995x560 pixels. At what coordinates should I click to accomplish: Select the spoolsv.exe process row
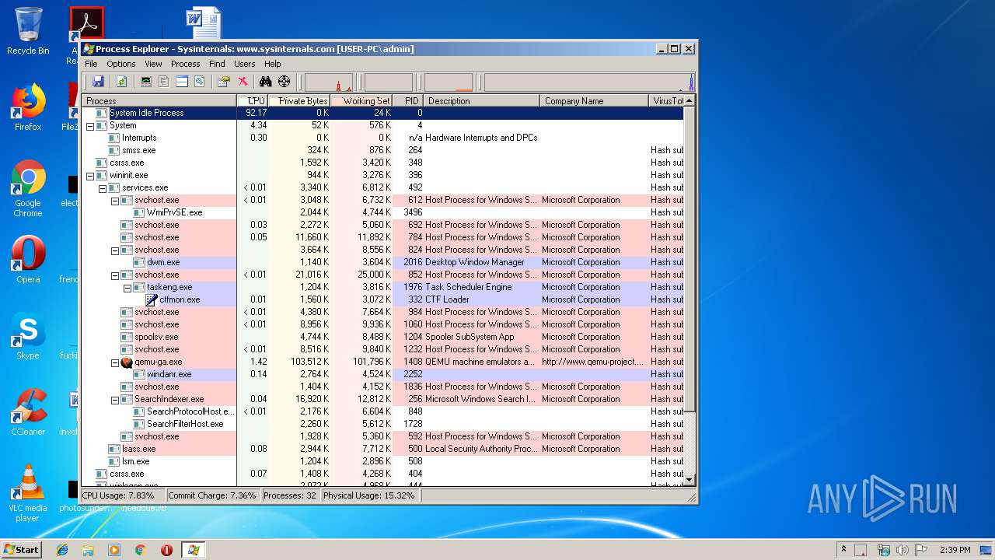[382, 337]
